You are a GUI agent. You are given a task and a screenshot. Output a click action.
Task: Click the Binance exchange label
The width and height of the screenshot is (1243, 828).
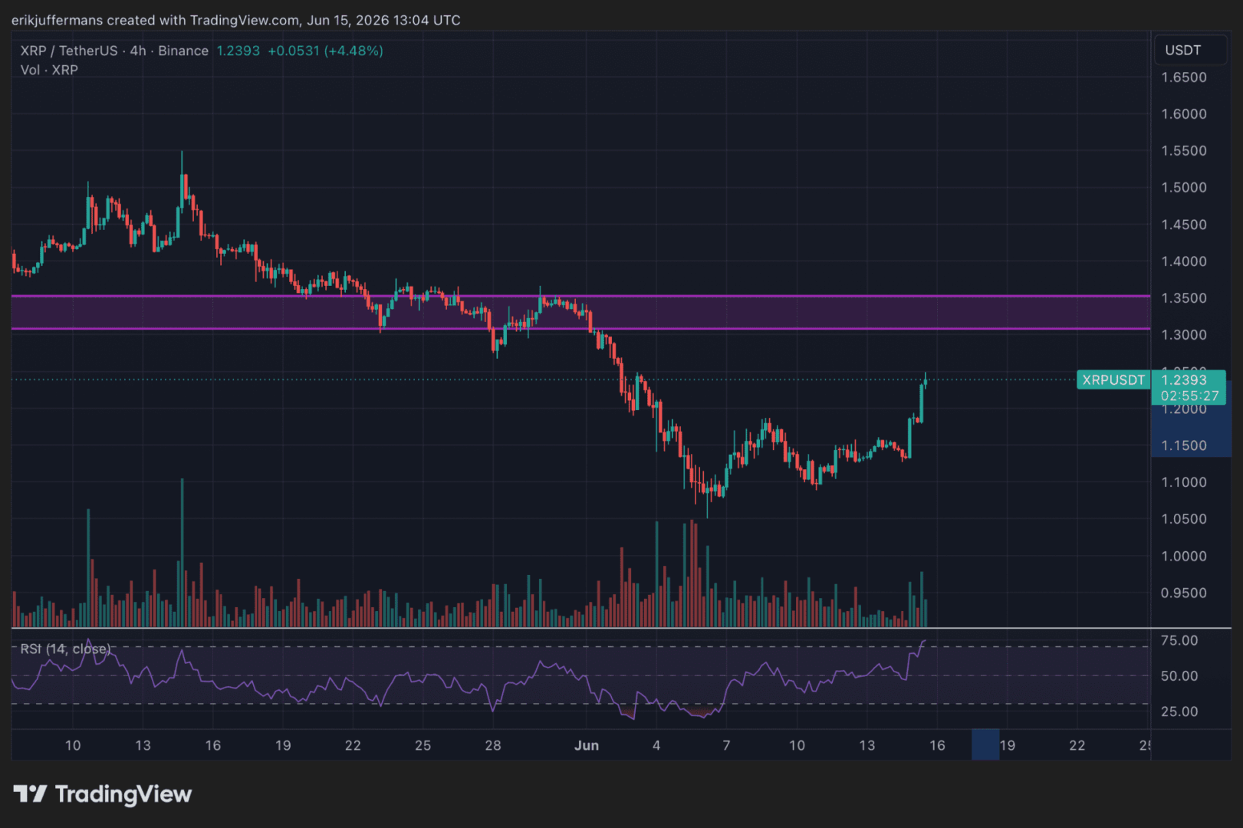183,51
